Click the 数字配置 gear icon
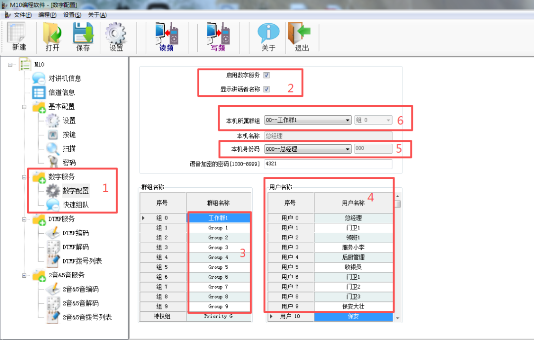 point(53,191)
